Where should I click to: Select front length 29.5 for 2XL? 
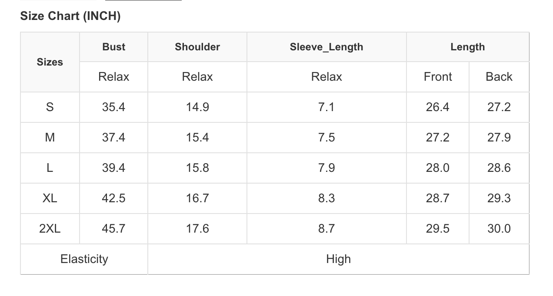tap(438, 229)
